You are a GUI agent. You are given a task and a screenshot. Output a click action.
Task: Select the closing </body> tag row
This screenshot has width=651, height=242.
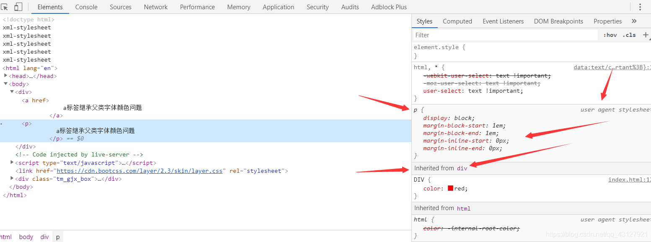point(21,187)
